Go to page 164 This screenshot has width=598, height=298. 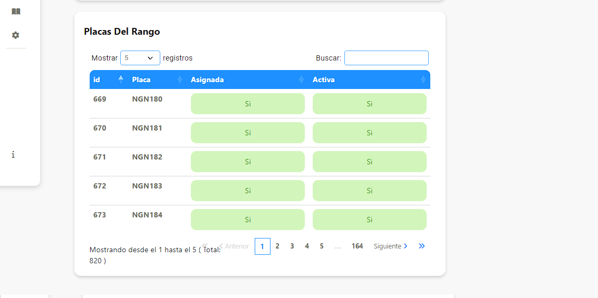pos(357,246)
